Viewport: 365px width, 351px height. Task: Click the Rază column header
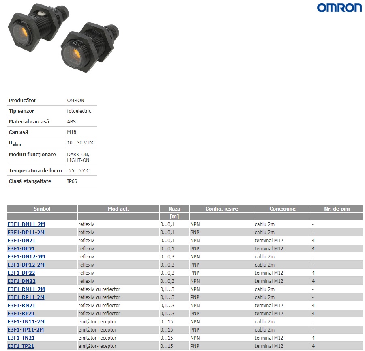(x=174, y=209)
